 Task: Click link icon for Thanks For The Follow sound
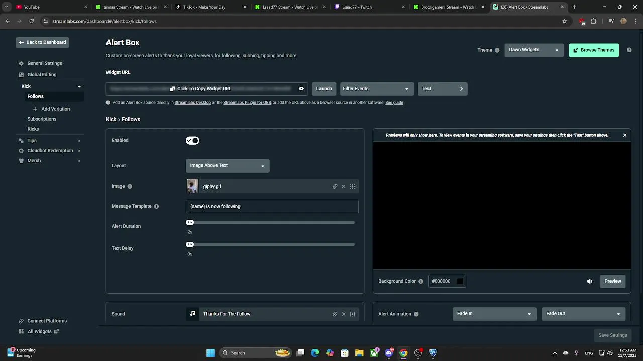tap(335, 314)
